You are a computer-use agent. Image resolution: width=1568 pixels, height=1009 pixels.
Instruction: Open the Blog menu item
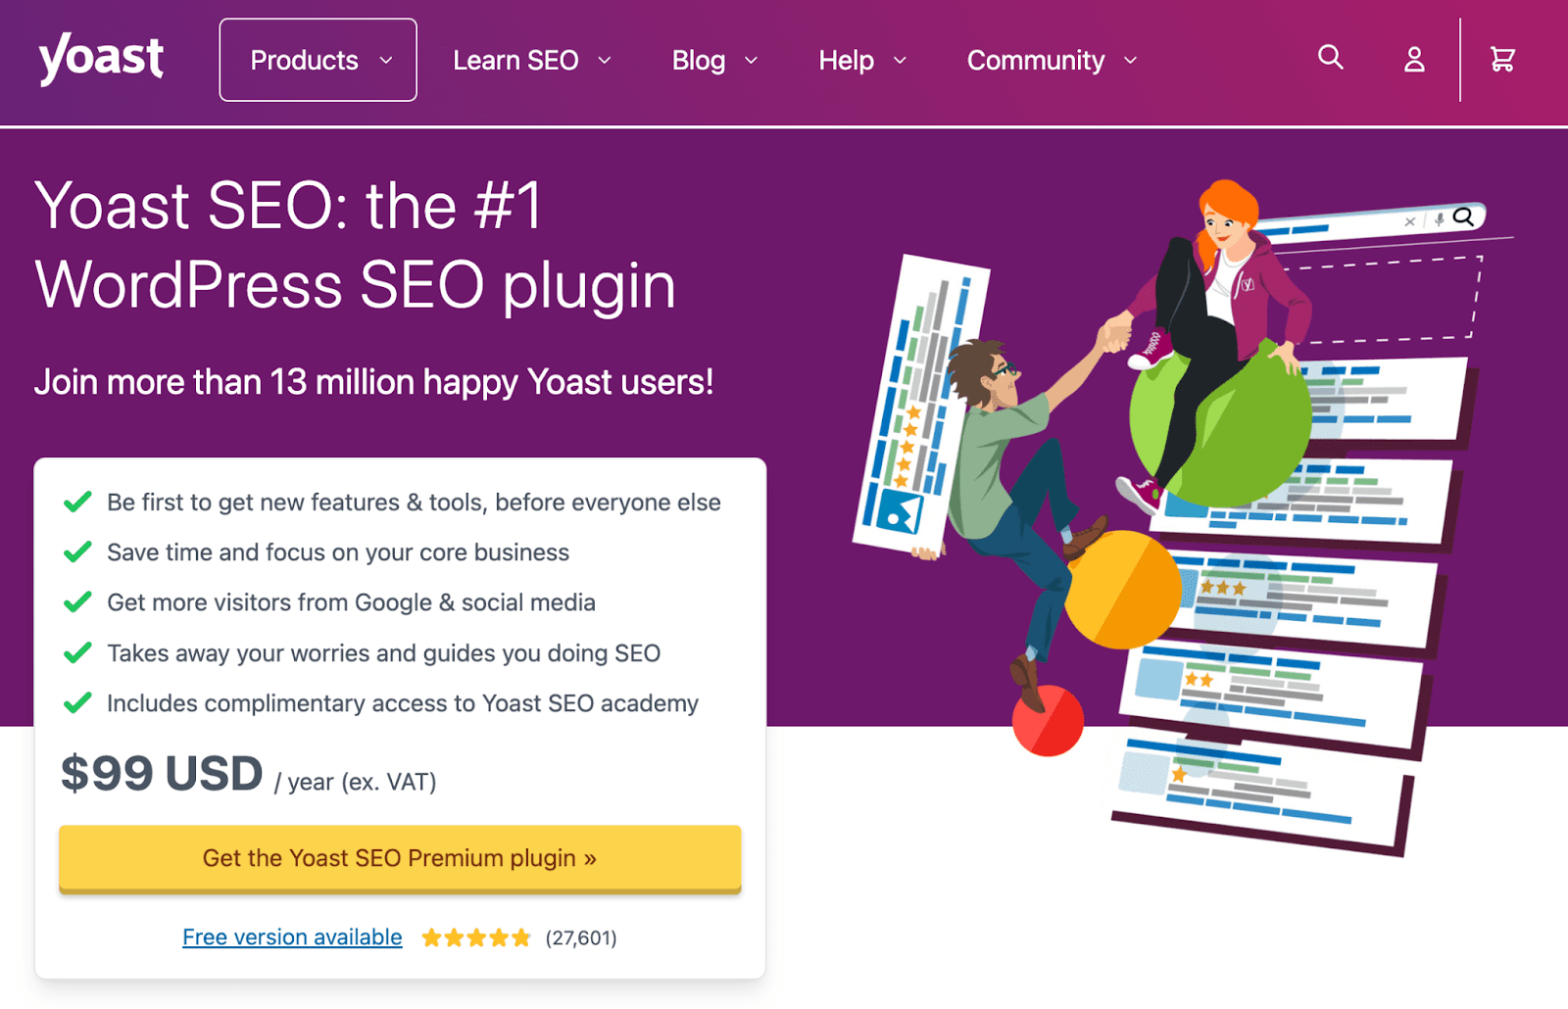click(x=699, y=61)
